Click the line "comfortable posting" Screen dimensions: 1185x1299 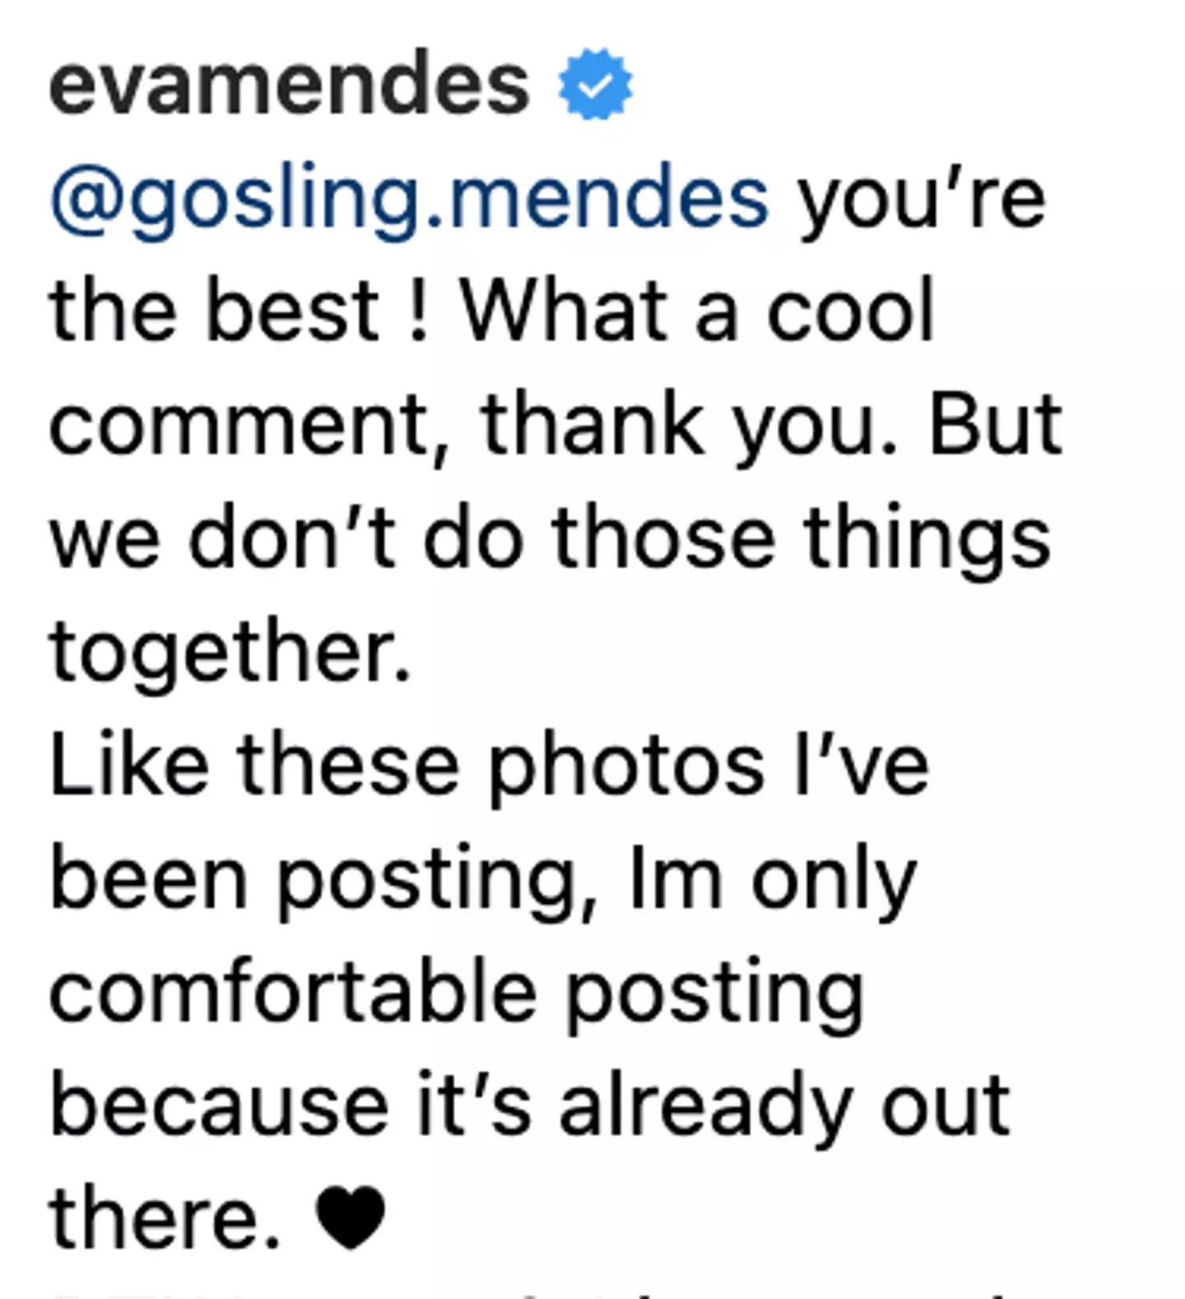coord(457,993)
